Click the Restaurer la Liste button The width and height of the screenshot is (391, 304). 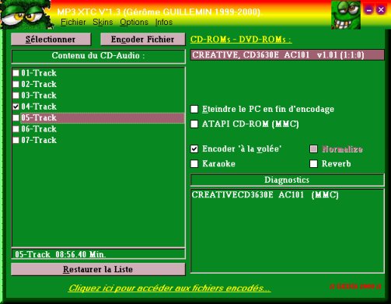tap(98, 269)
